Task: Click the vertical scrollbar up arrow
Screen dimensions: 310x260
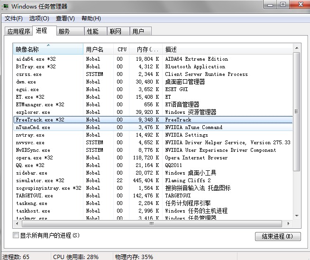Action: pos(297,48)
